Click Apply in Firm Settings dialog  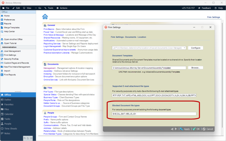(185, 129)
